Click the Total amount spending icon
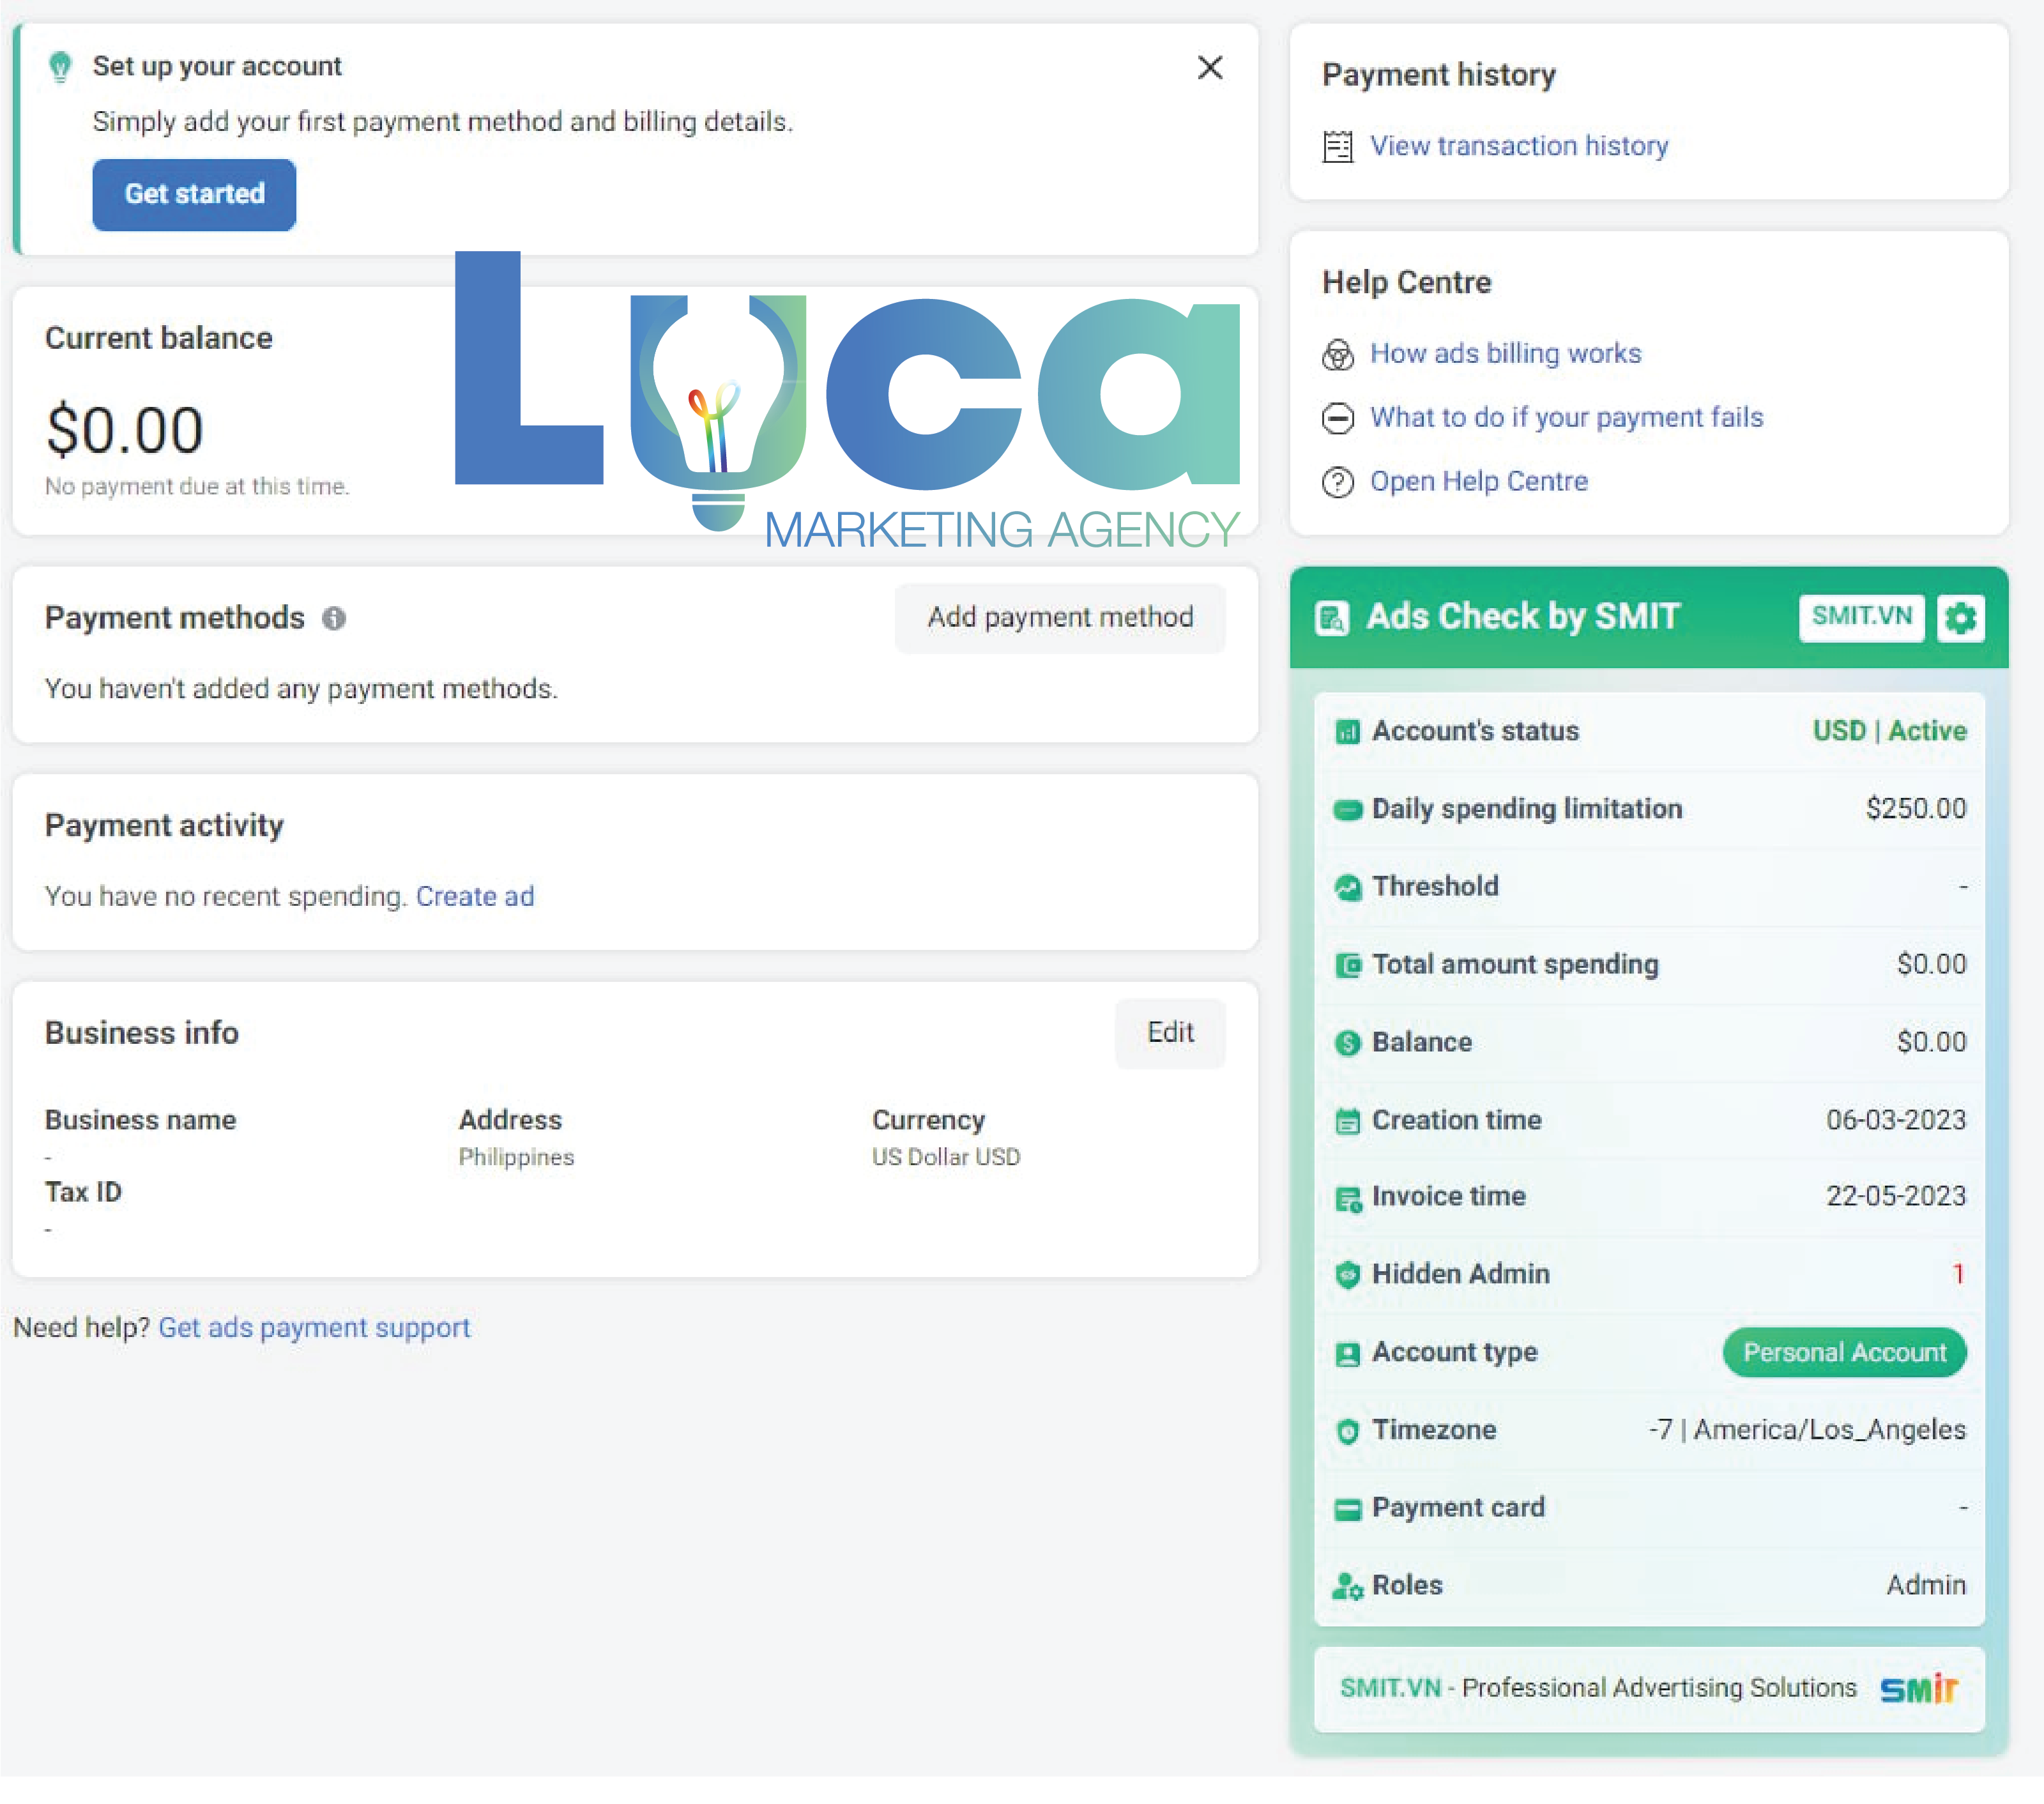 tap(1347, 965)
